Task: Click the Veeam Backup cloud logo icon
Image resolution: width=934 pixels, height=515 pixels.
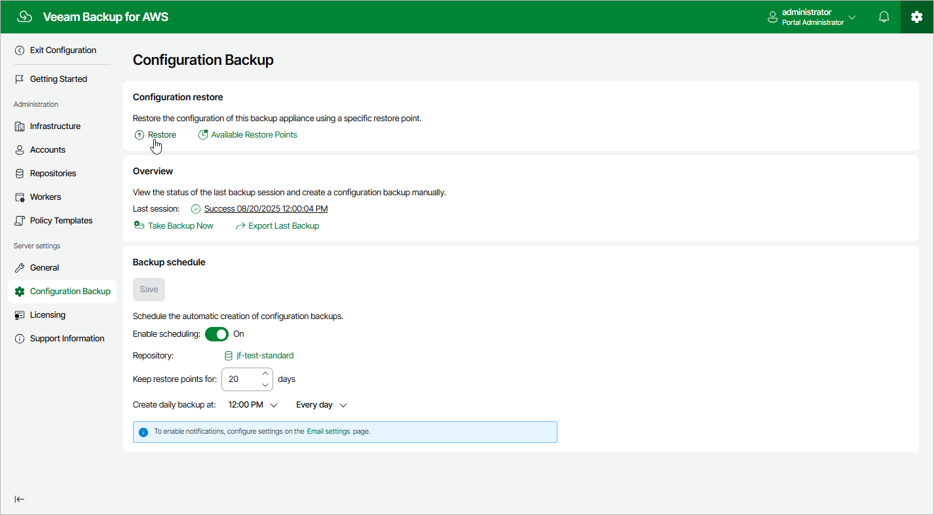Action: pos(24,17)
